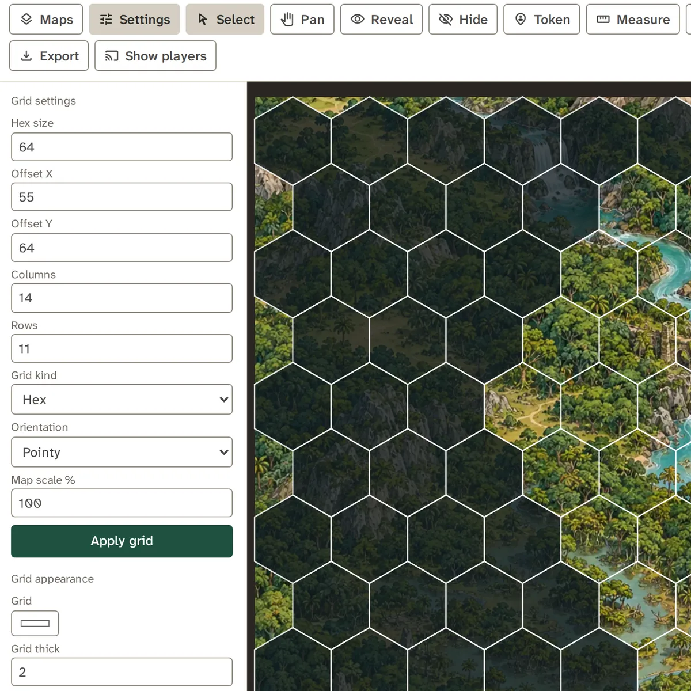This screenshot has height=691, width=691.
Task: Click the Offset Y input field
Action: [122, 248]
